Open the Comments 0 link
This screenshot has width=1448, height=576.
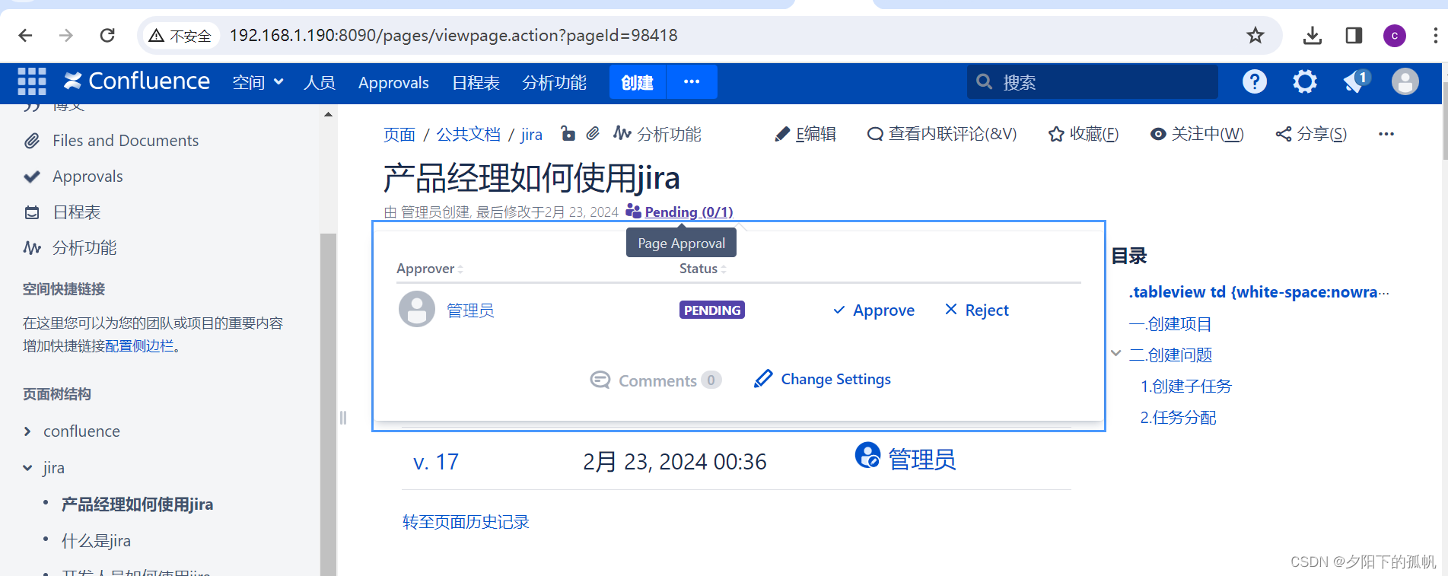pos(656,380)
